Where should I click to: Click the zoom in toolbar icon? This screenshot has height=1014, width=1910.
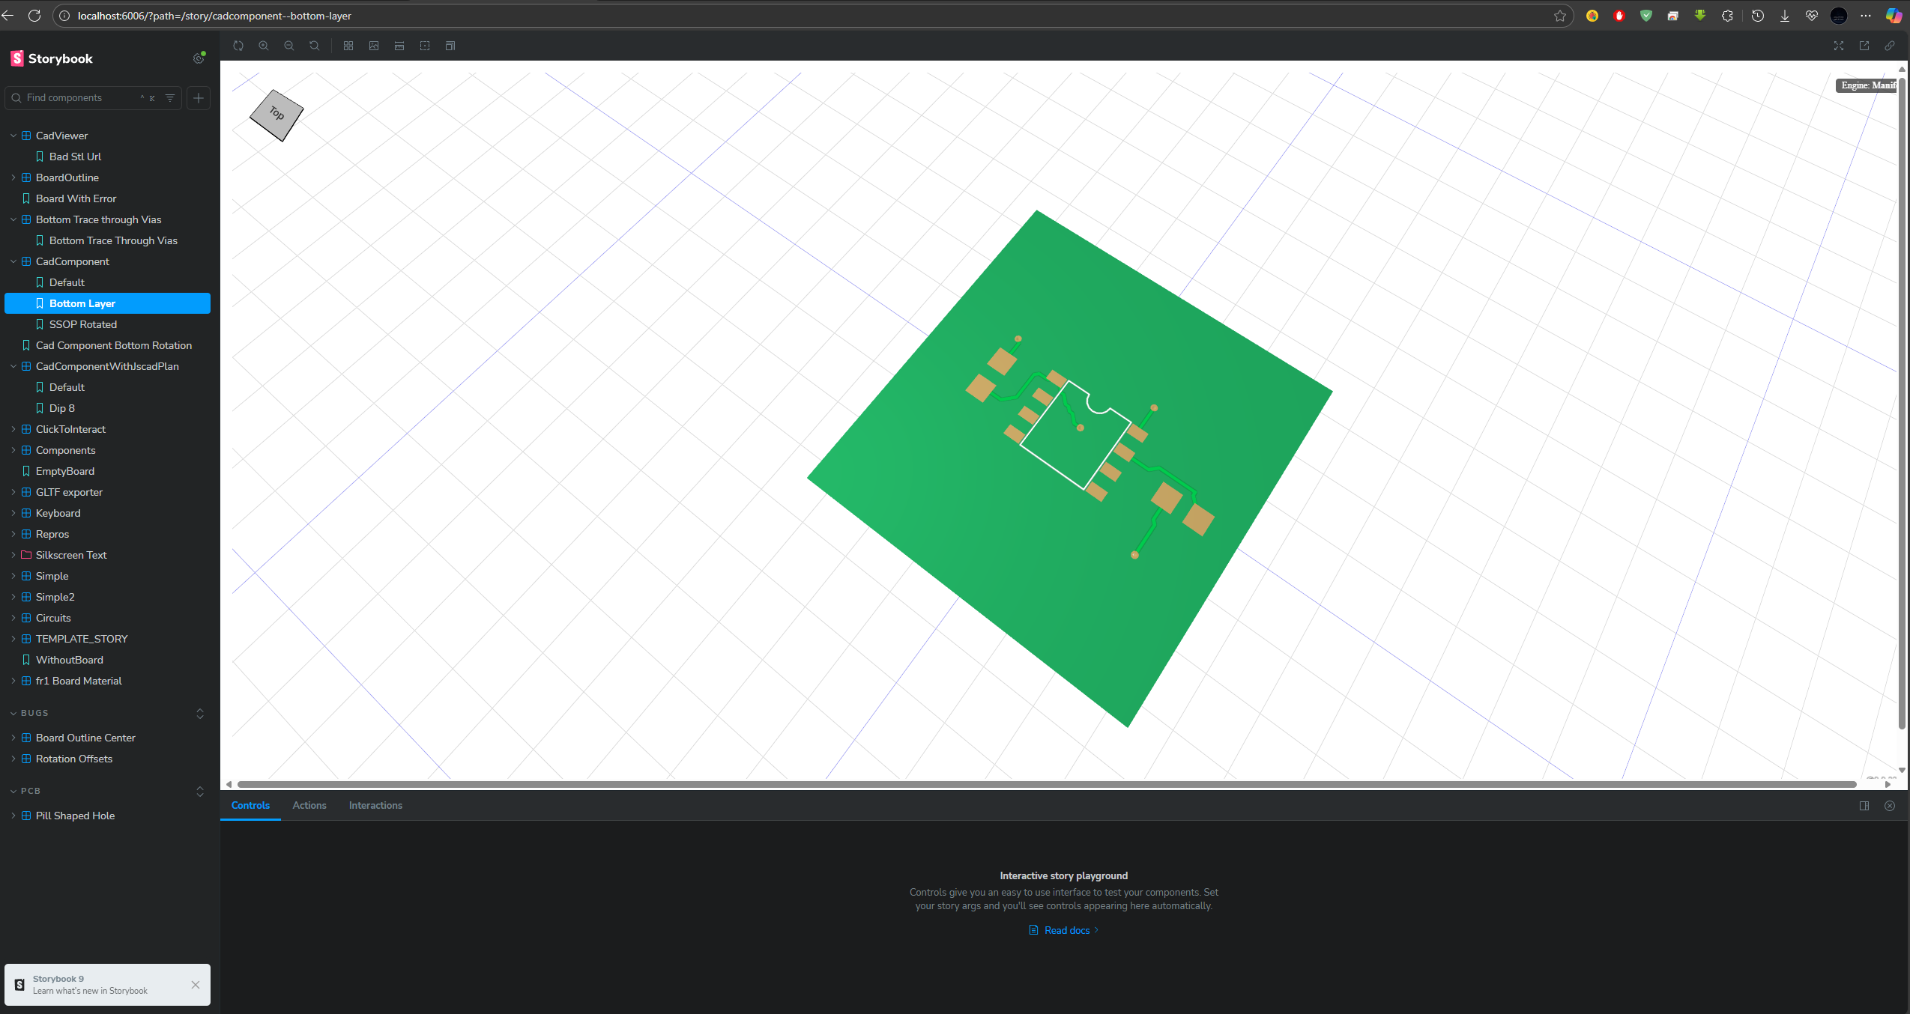pos(264,46)
